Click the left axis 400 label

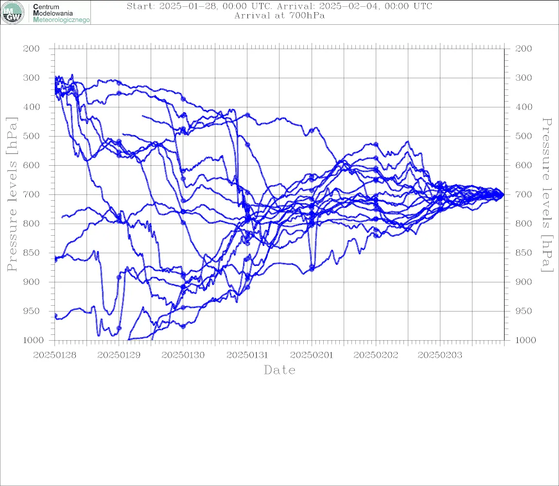coord(32,107)
